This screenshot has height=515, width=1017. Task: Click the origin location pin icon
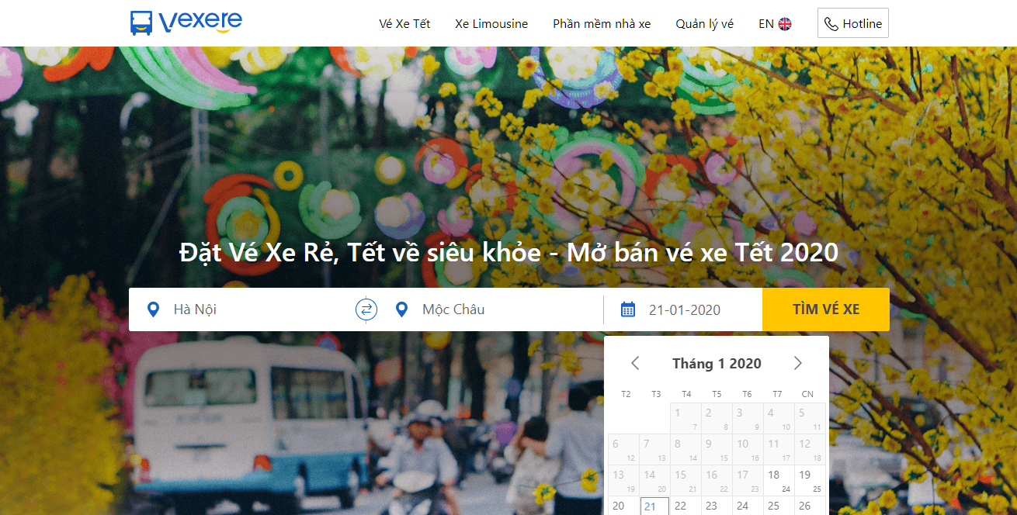[x=153, y=309]
